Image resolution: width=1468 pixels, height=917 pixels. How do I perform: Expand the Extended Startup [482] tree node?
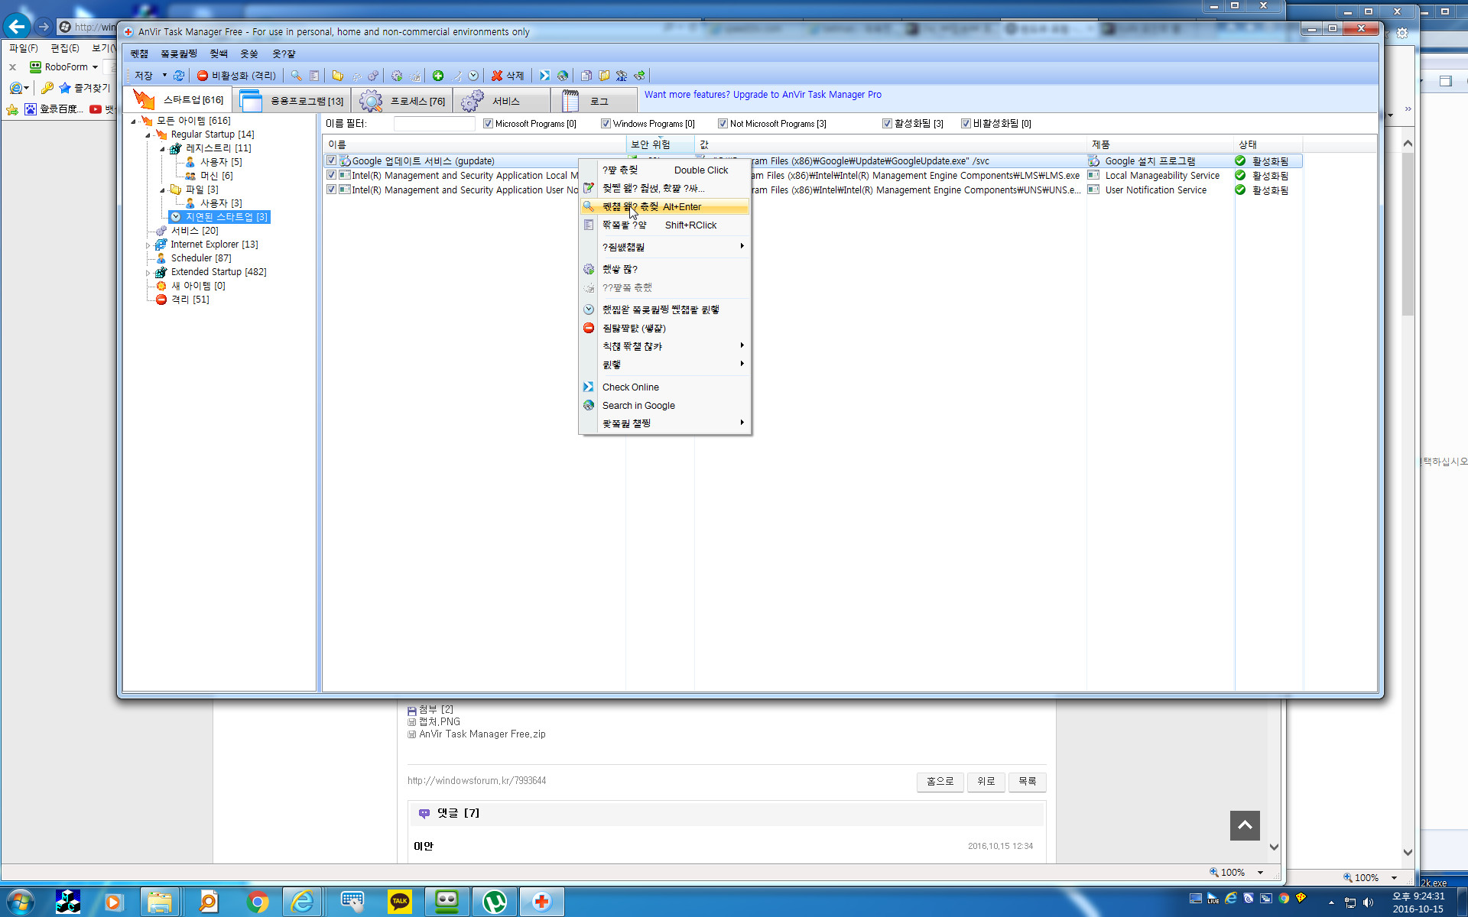click(148, 273)
